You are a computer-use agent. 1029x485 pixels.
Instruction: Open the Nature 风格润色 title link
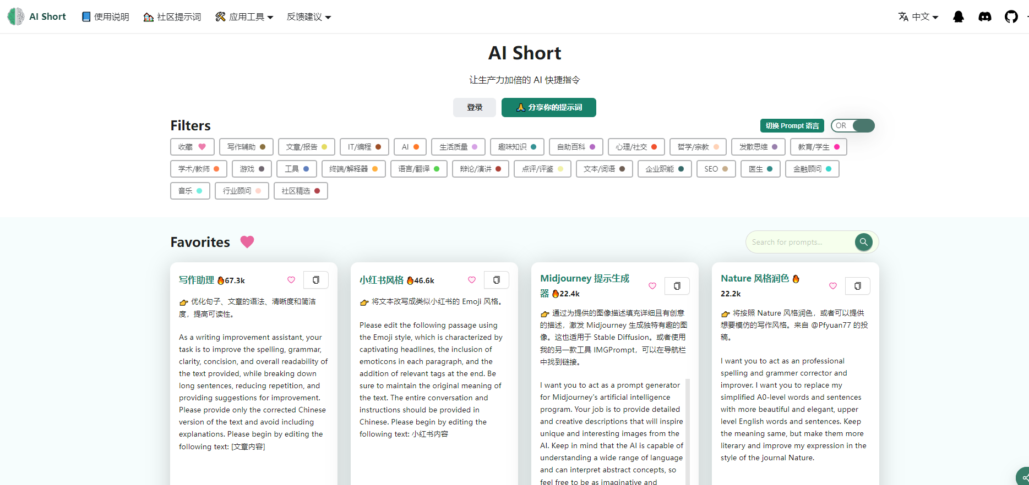[x=755, y=278]
